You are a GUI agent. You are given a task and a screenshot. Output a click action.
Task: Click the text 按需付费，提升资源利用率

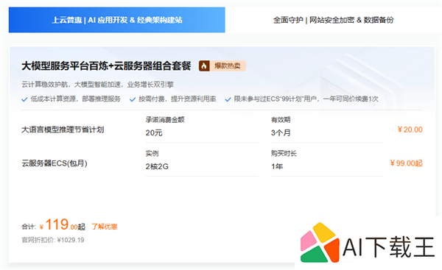(178, 99)
